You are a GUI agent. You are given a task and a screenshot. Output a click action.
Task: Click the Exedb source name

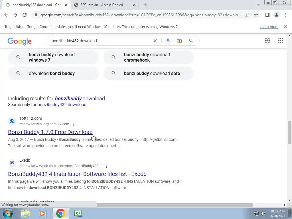tap(25, 160)
